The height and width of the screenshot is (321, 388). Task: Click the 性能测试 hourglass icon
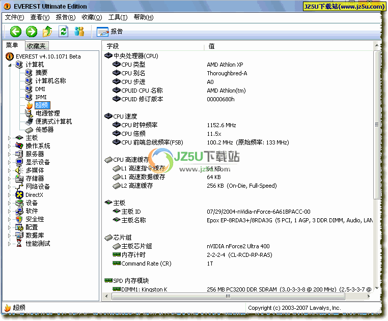pyautogui.click(x=19, y=244)
